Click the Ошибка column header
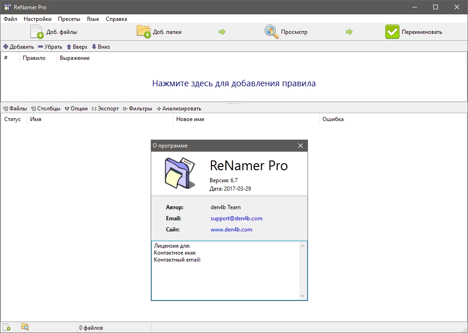 (x=392, y=119)
